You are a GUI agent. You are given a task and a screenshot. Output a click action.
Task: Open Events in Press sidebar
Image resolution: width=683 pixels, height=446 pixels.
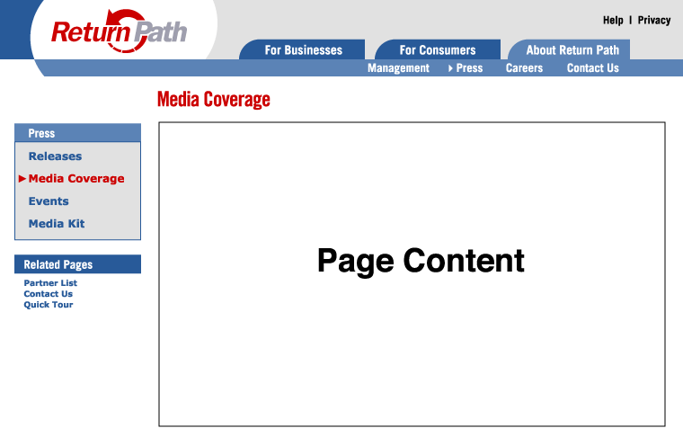click(49, 201)
